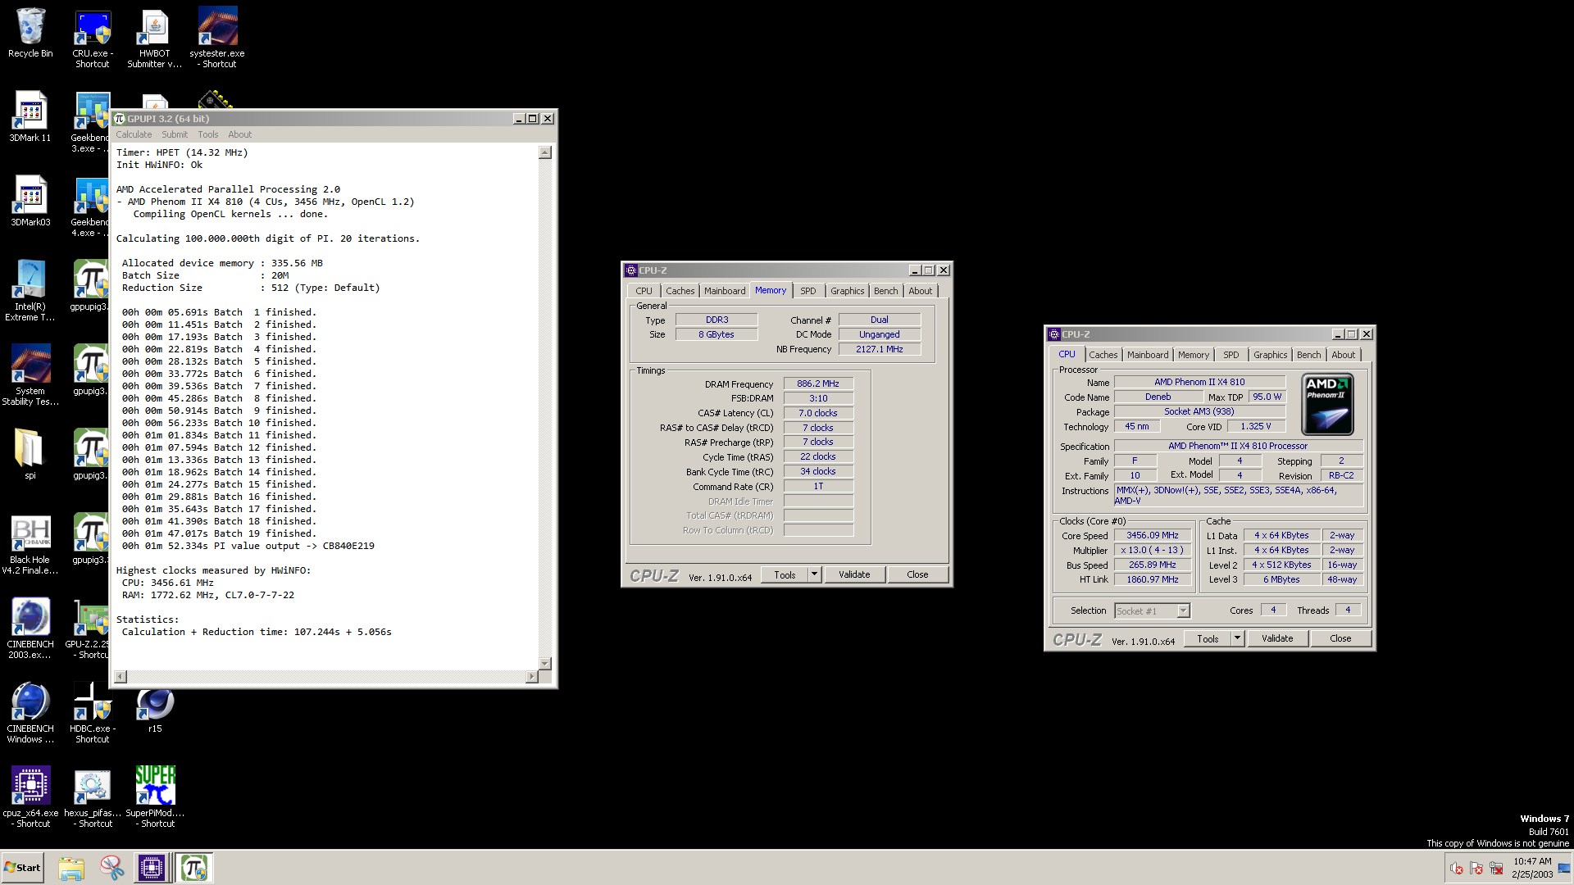Switch to Mainboard tab in Memory CPU-Z window
Image resolution: width=1574 pixels, height=885 pixels.
(x=725, y=291)
